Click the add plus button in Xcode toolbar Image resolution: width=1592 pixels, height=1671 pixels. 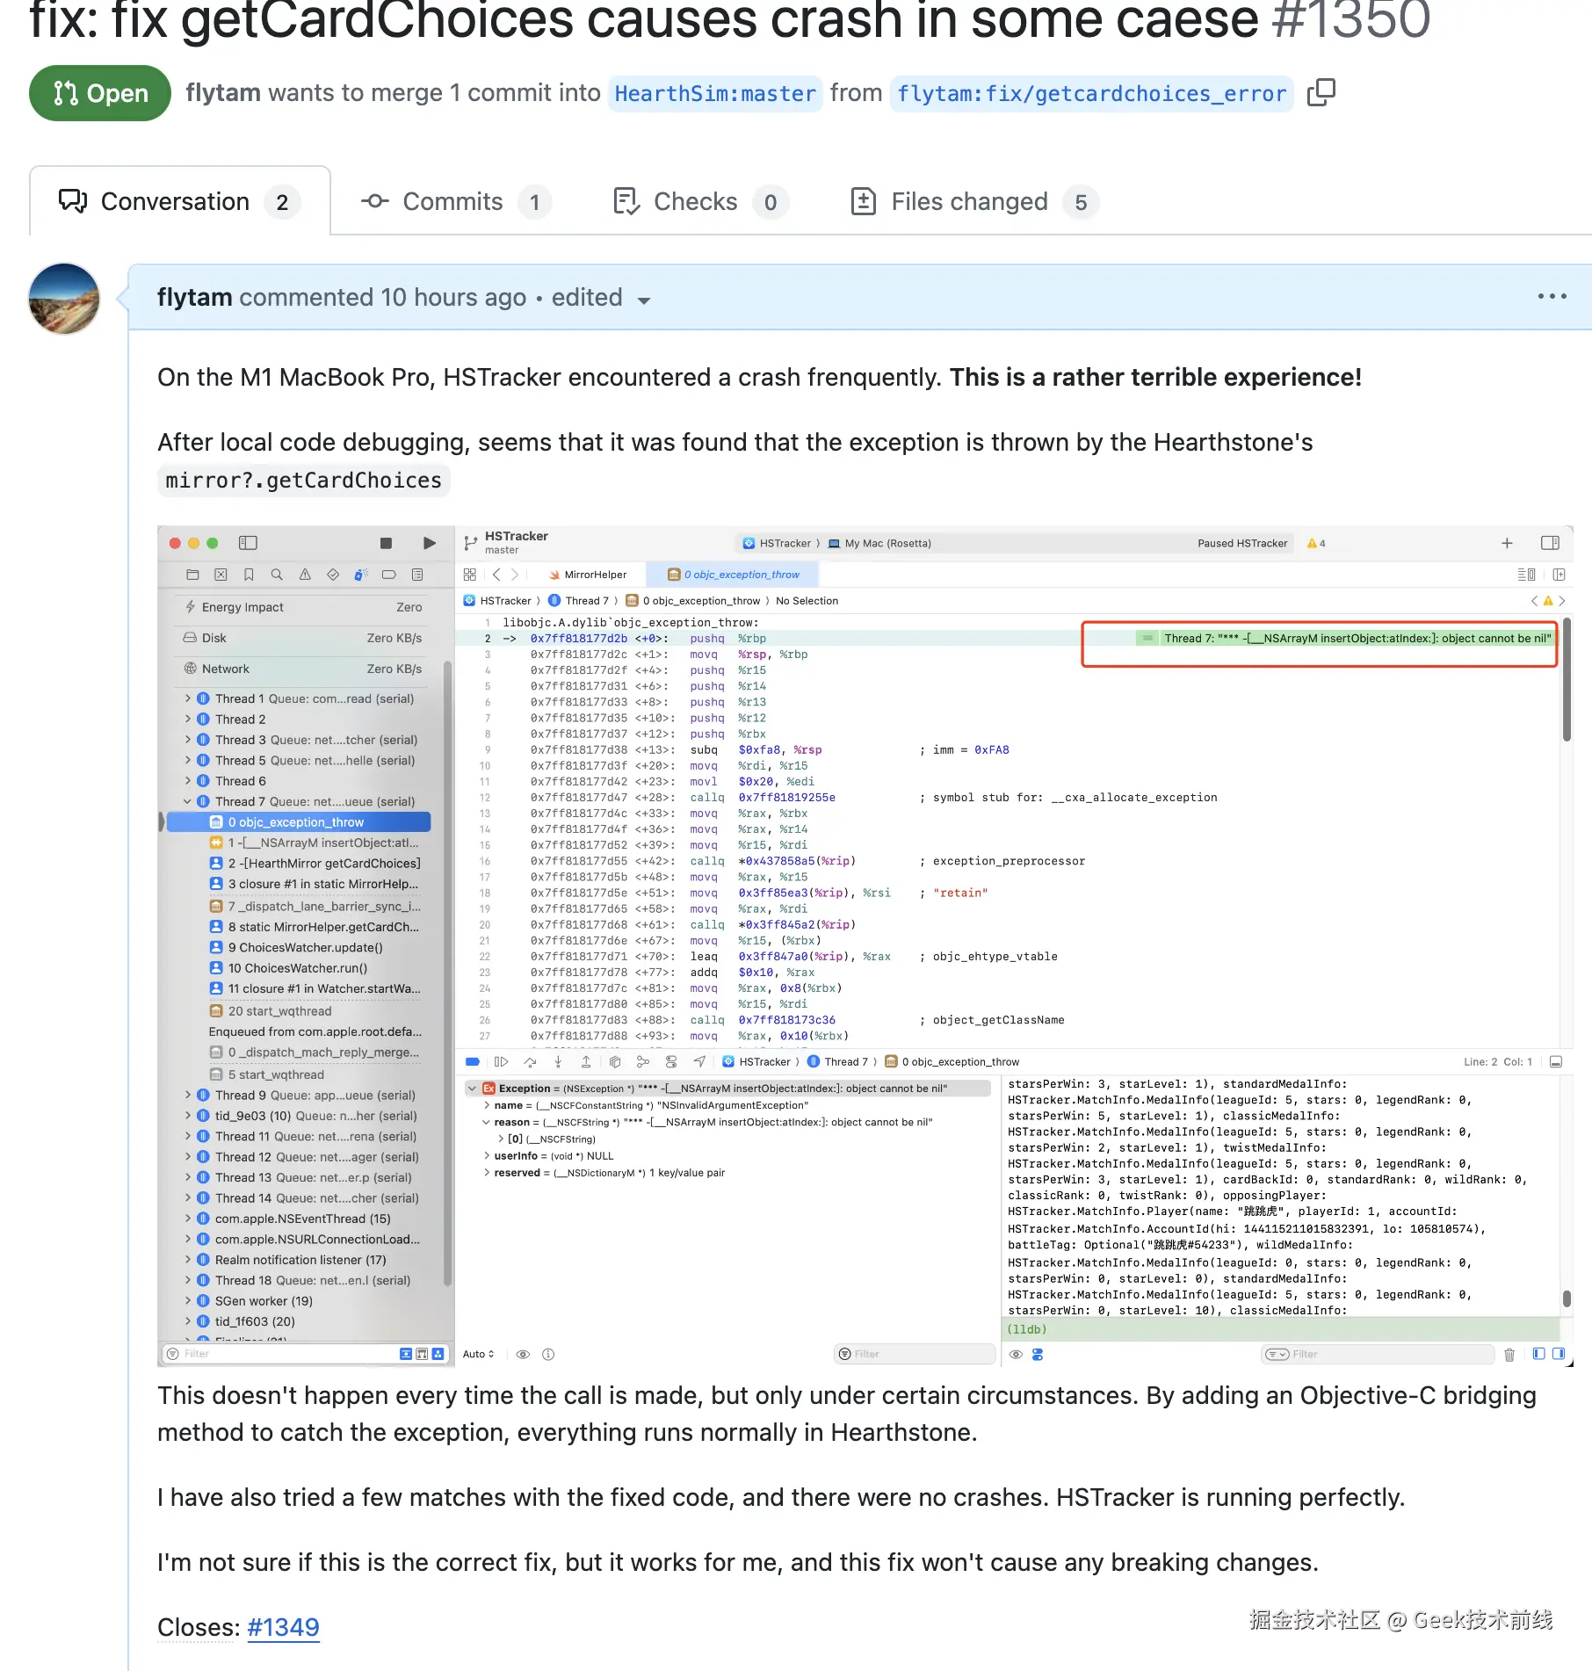1507,543
